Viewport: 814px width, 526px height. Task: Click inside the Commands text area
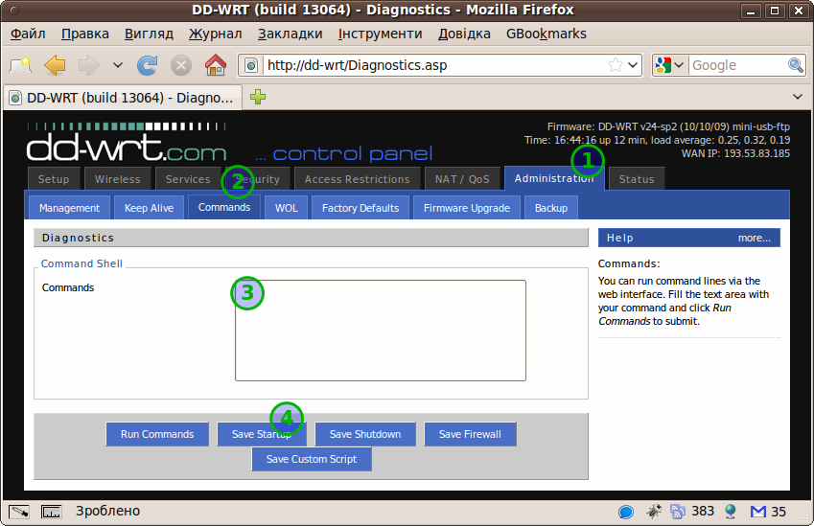click(x=381, y=331)
